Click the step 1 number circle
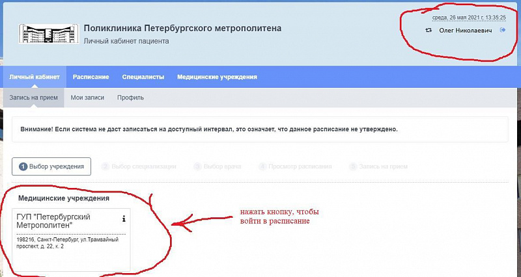The image size is (521, 277). [x=23, y=166]
